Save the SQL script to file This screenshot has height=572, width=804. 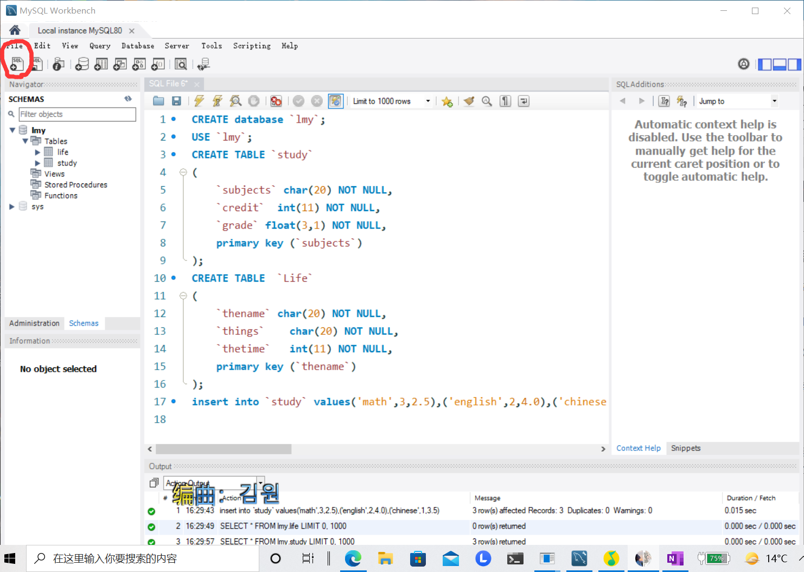pyautogui.click(x=176, y=101)
